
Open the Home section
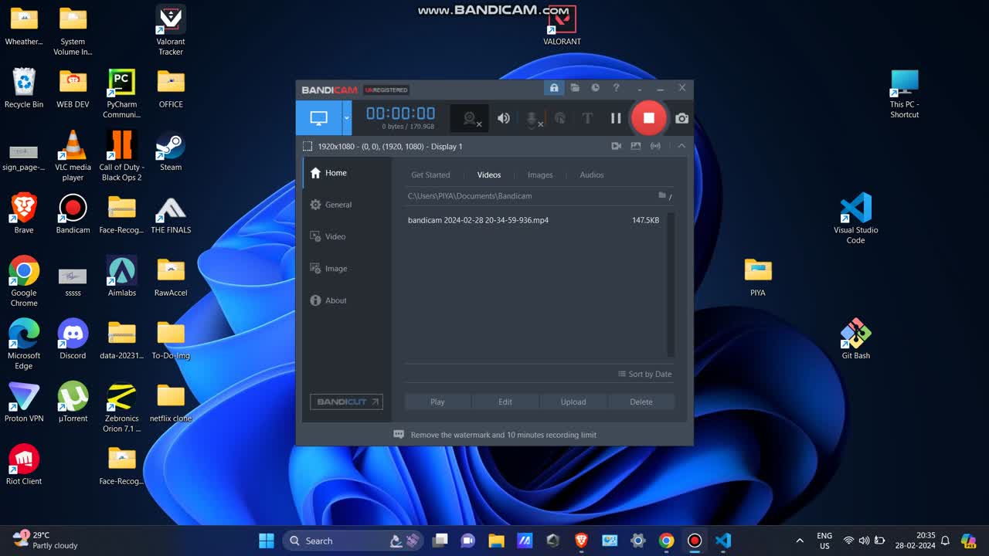coord(346,173)
